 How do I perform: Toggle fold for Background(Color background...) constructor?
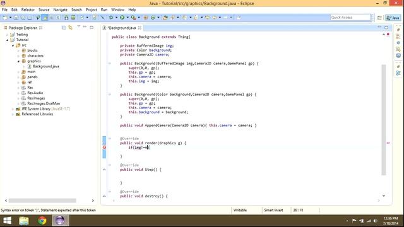(109, 95)
